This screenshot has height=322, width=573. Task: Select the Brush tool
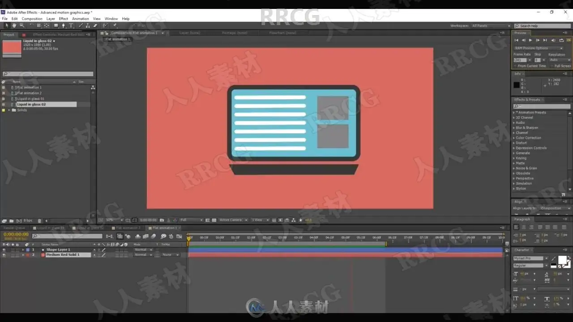point(81,25)
